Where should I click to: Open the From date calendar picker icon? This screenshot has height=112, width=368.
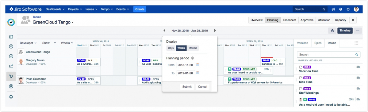[197, 65]
